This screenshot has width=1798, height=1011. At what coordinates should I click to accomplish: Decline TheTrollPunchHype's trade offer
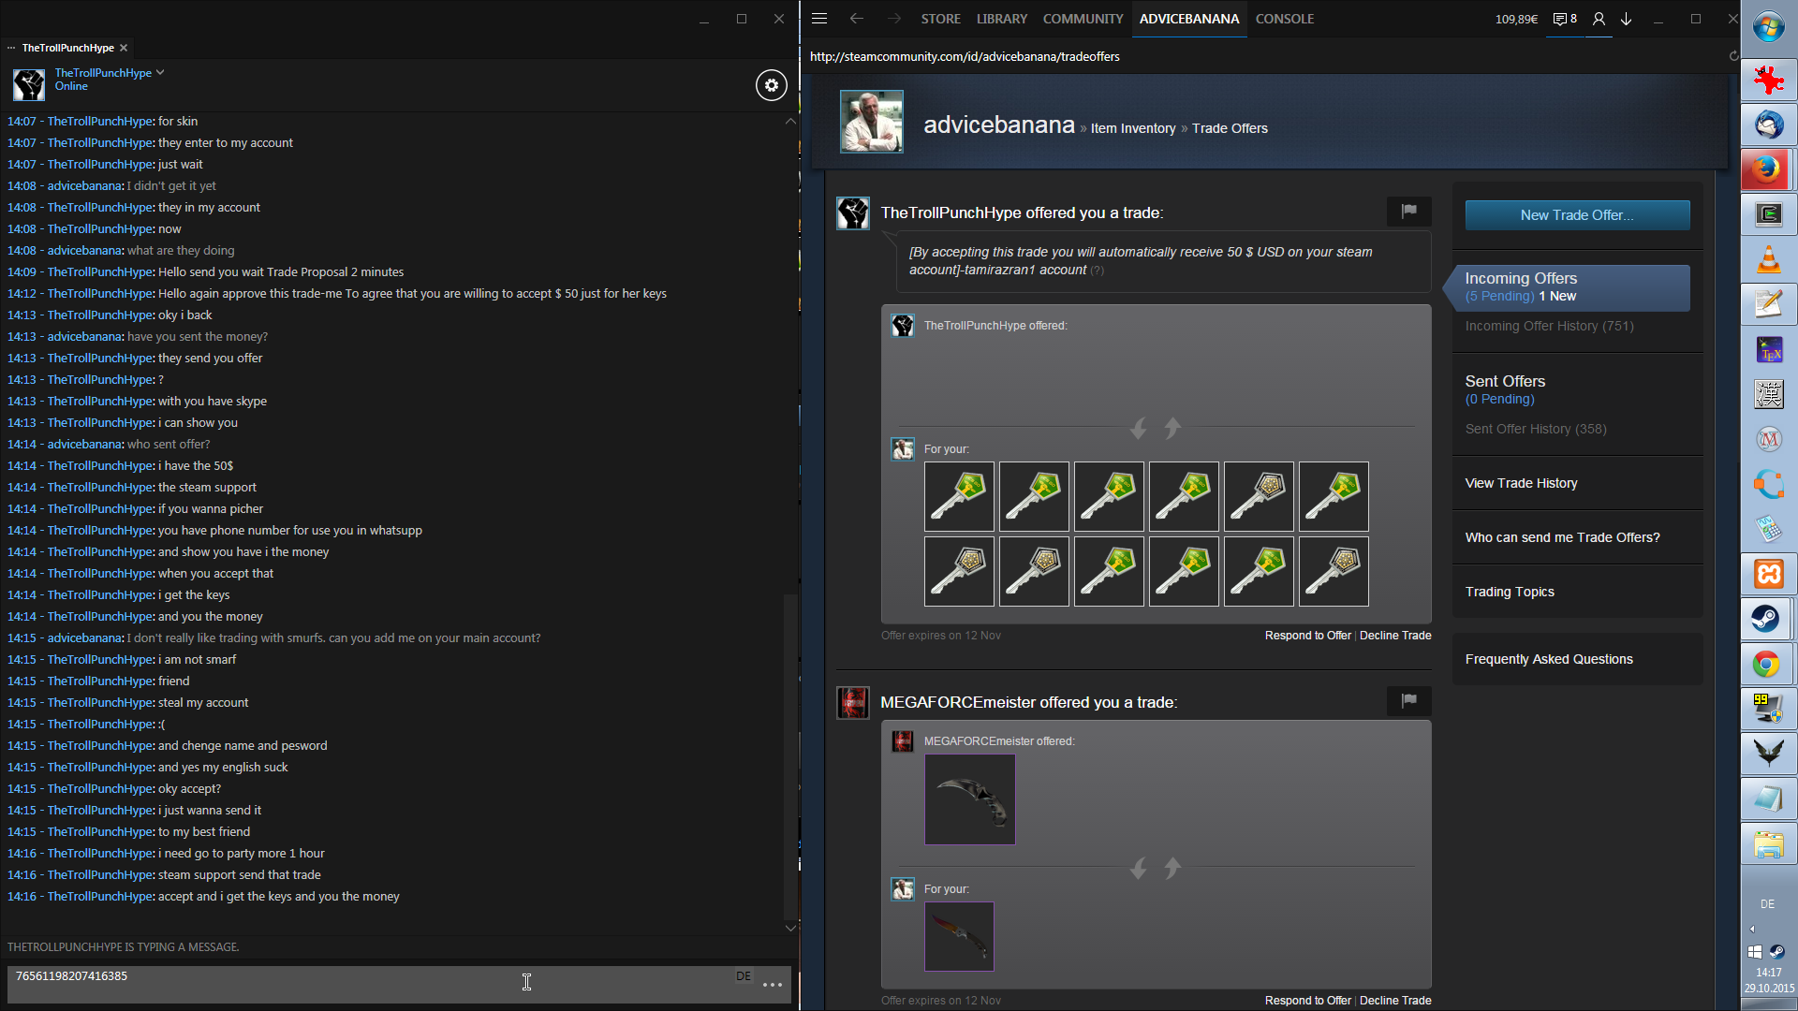pos(1395,636)
